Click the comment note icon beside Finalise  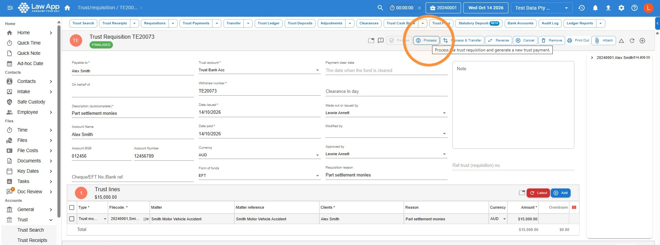[381, 40]
